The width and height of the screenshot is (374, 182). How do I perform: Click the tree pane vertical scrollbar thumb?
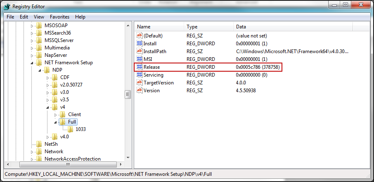point(128,94)
